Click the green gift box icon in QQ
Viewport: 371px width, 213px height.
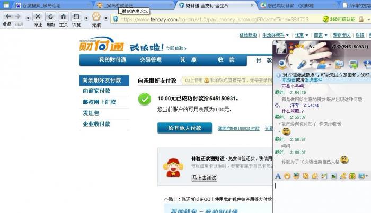[352, 176]
